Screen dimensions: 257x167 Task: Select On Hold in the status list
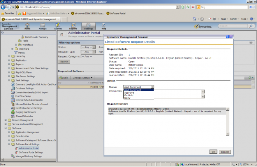pyautogui.click(x=139, y=95)
